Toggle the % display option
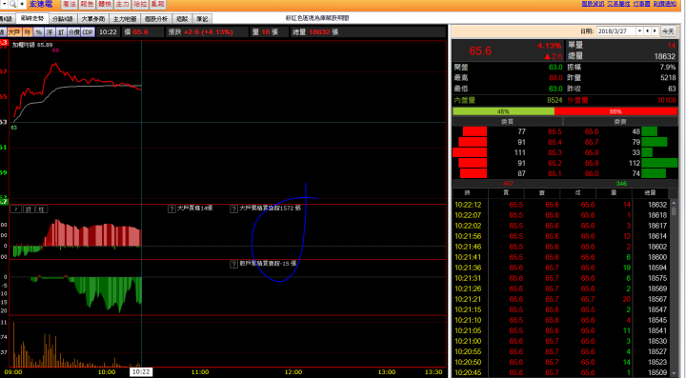This screenshot has width=686, height=378. pos(38,32)
